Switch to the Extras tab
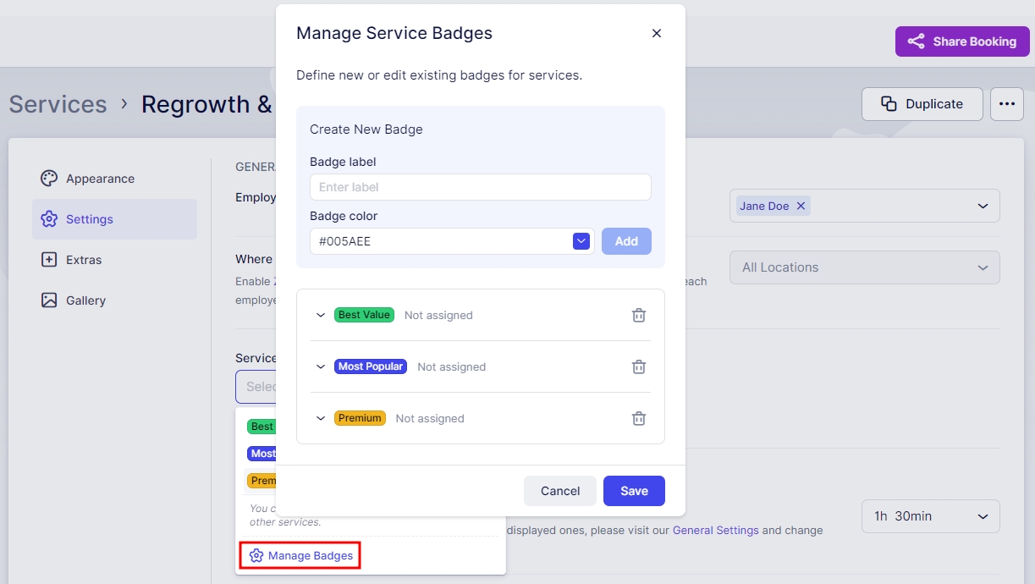The image size is (1035, 584). point(84,260)
